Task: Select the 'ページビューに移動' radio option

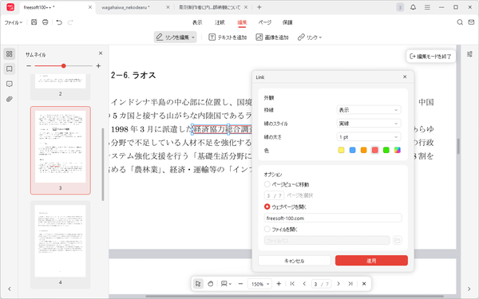Action: pos(267,184)
